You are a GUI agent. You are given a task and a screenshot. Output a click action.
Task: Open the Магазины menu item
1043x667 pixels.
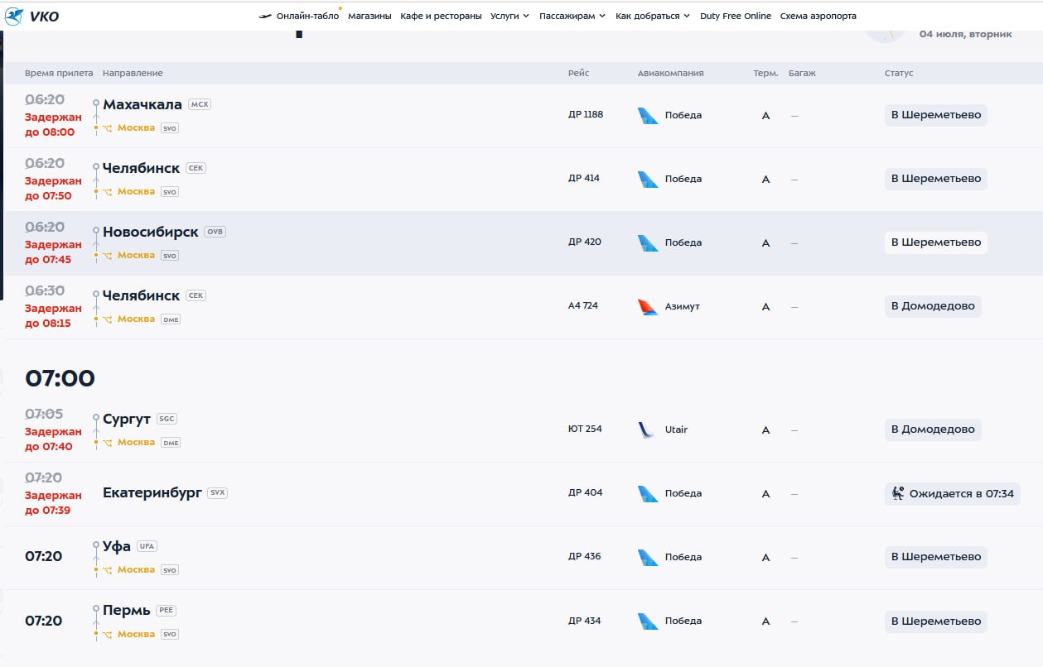tap(369, 16)
